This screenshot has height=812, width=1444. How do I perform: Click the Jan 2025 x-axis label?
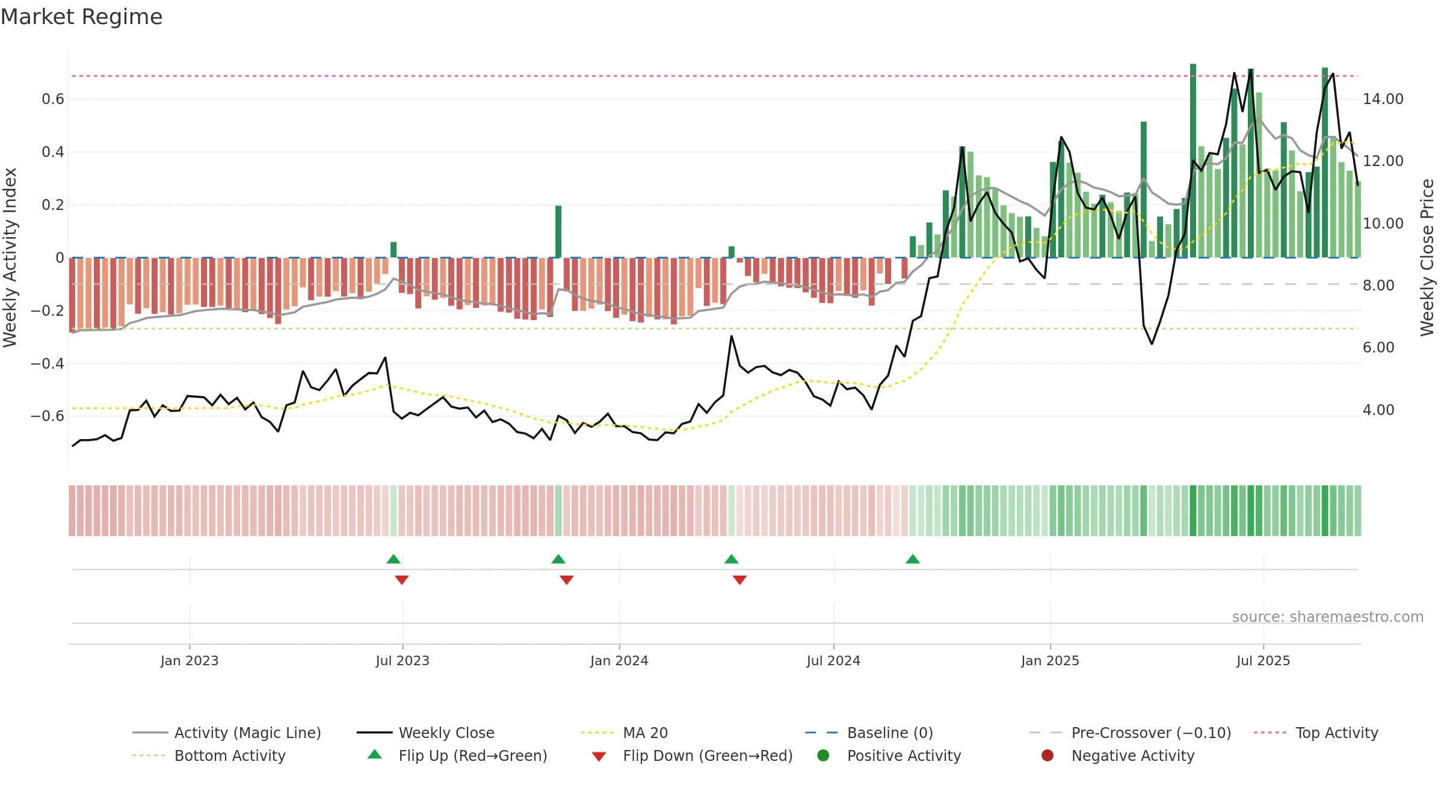(x=1050, y=661)
